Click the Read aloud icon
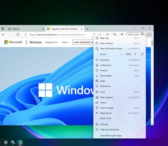Screen dimensions: 168x146 pyautogui.click(x=97, y=113)
